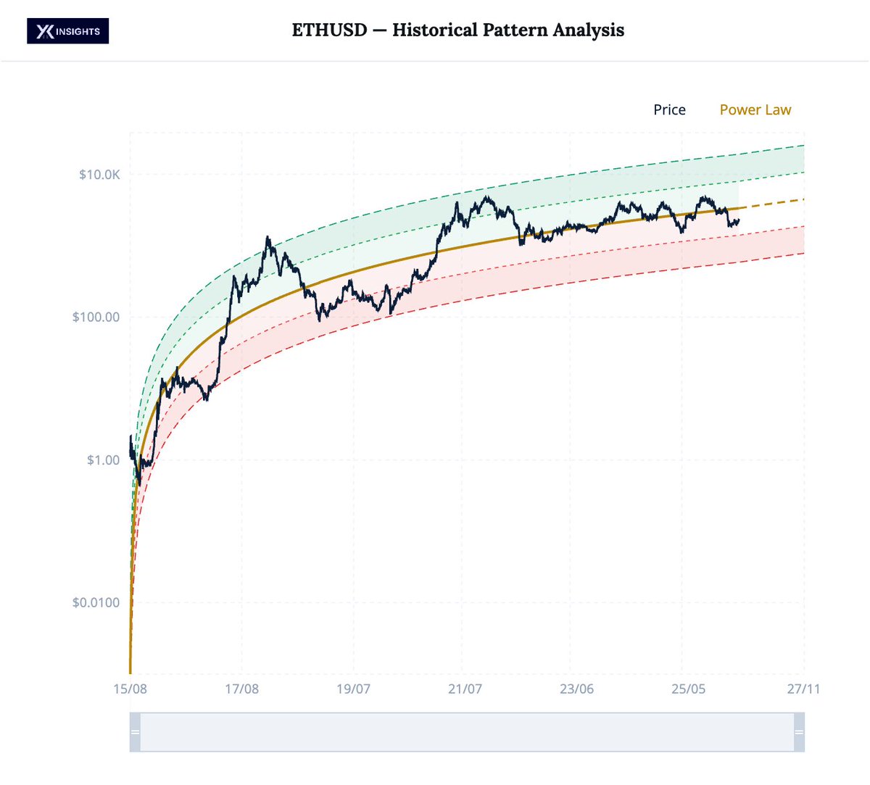Click the $10.0K y-axis label
This screenshot has width=870, height=785.
pos(99,175)
